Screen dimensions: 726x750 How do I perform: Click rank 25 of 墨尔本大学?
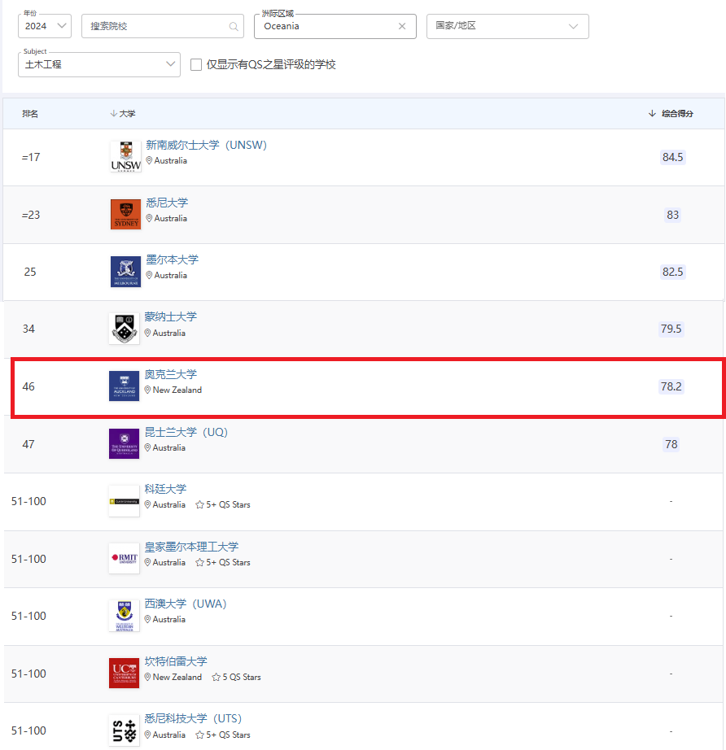pos(30,272)
